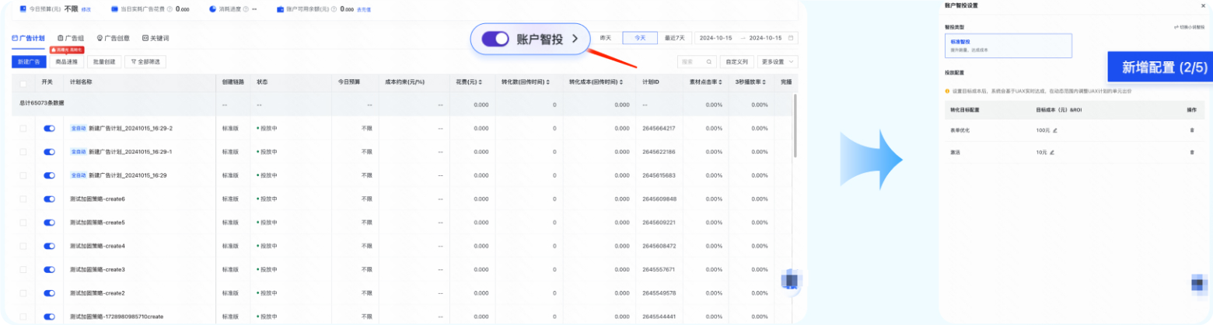
Task: Click the 去充值 link
Action: 364,9
